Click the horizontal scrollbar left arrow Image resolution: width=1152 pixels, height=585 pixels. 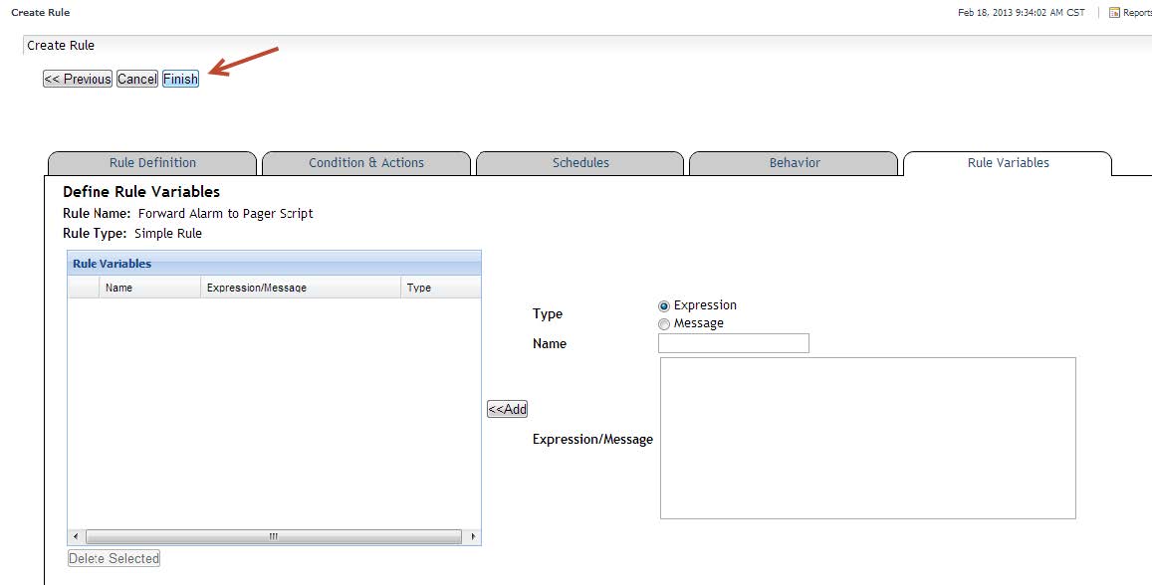pyautogui.click(x=75, y=537)
